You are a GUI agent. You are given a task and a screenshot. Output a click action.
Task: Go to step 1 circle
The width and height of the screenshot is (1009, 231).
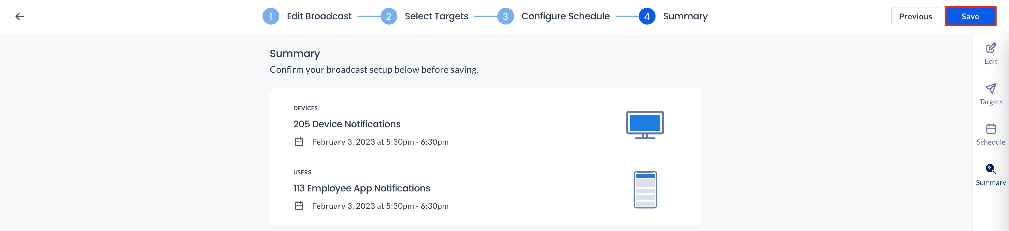[x=271, y=16]
